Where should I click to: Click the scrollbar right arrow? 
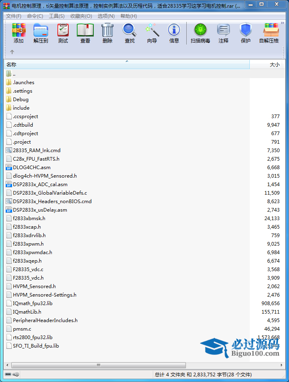click(x=281, y=365)
